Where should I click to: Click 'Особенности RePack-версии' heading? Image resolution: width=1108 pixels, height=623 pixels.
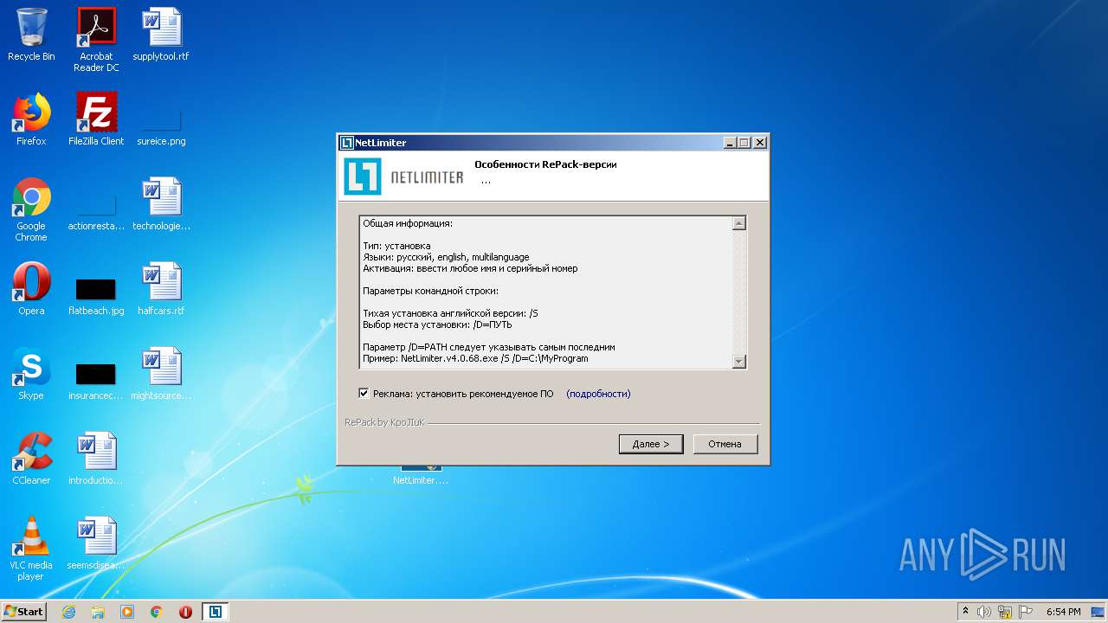[545, 164]
